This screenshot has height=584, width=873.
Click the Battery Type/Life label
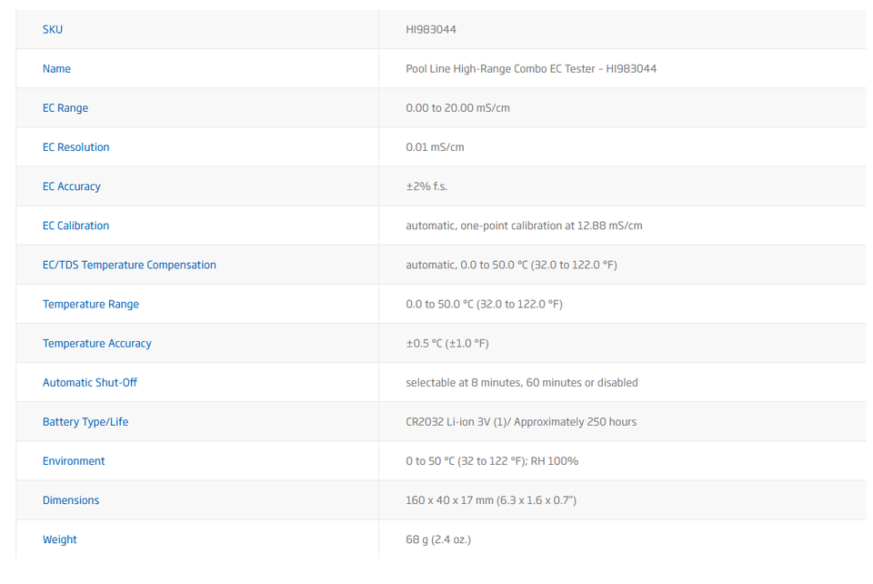85,422
